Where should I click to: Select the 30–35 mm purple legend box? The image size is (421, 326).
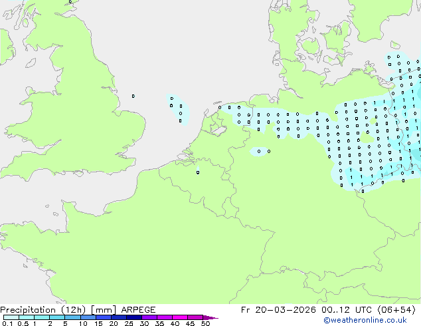[149, 317]
